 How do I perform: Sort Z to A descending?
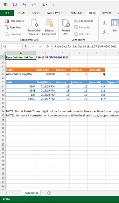click(x=105, y=32)
